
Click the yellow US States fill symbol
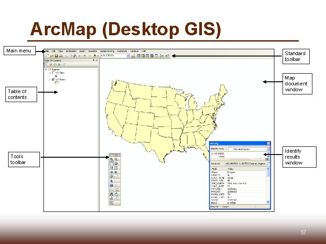(57, 83)
